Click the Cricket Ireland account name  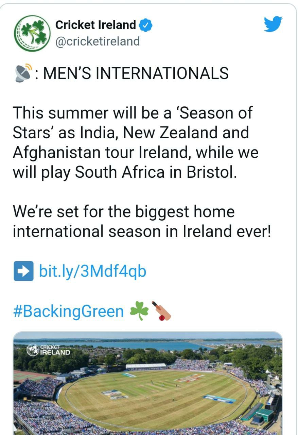click(x=95, y=25)
